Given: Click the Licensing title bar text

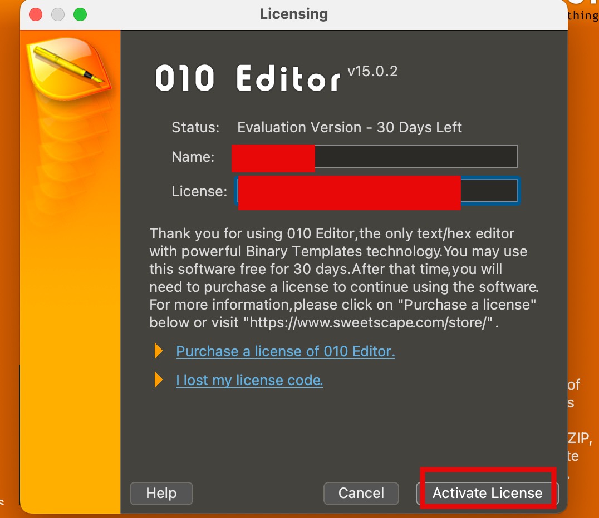Looking at the screenshot, I should coord(293,14).
